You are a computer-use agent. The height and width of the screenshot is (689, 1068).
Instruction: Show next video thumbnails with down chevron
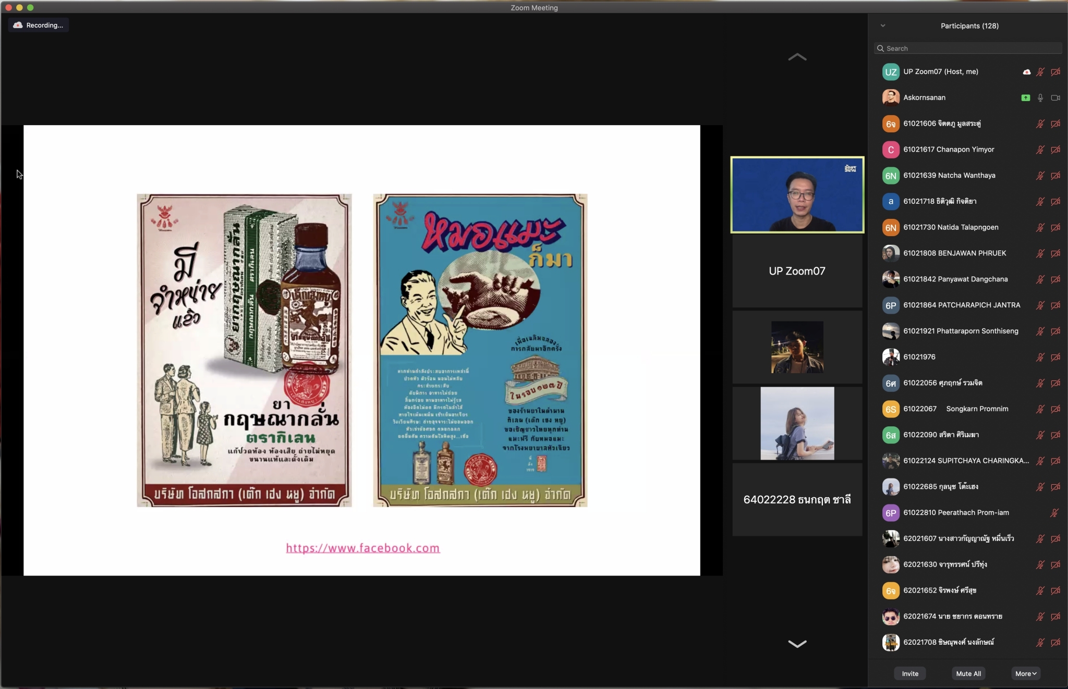click(x=797, y=644)
